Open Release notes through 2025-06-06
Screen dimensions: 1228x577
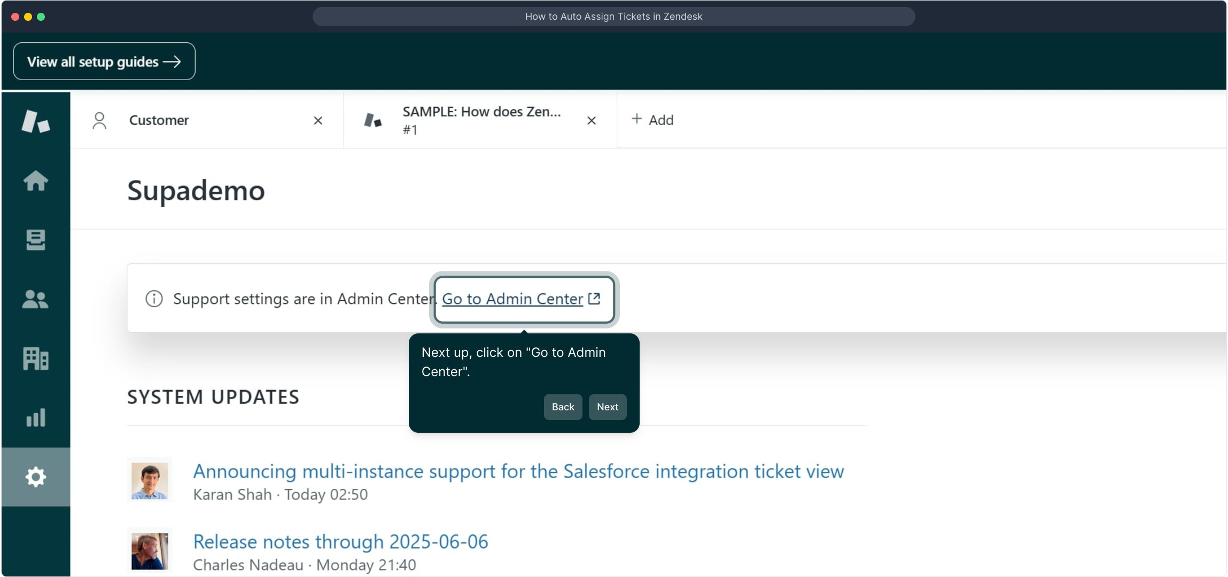[x=340, y=542]
